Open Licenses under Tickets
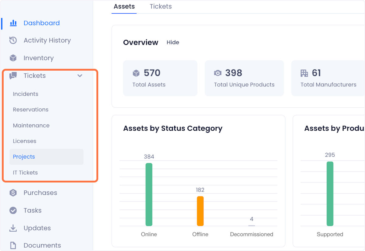 (x=25, y=141)
